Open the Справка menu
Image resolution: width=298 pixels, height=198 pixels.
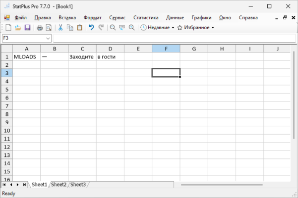point(248,18)
